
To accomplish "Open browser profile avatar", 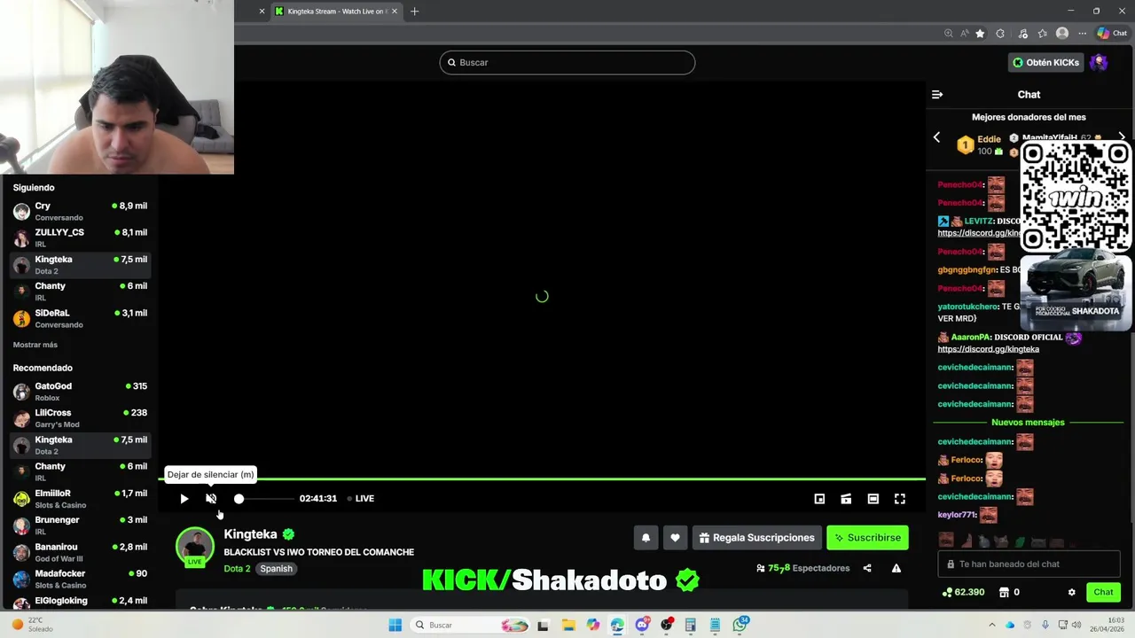I will [1062, 34].
